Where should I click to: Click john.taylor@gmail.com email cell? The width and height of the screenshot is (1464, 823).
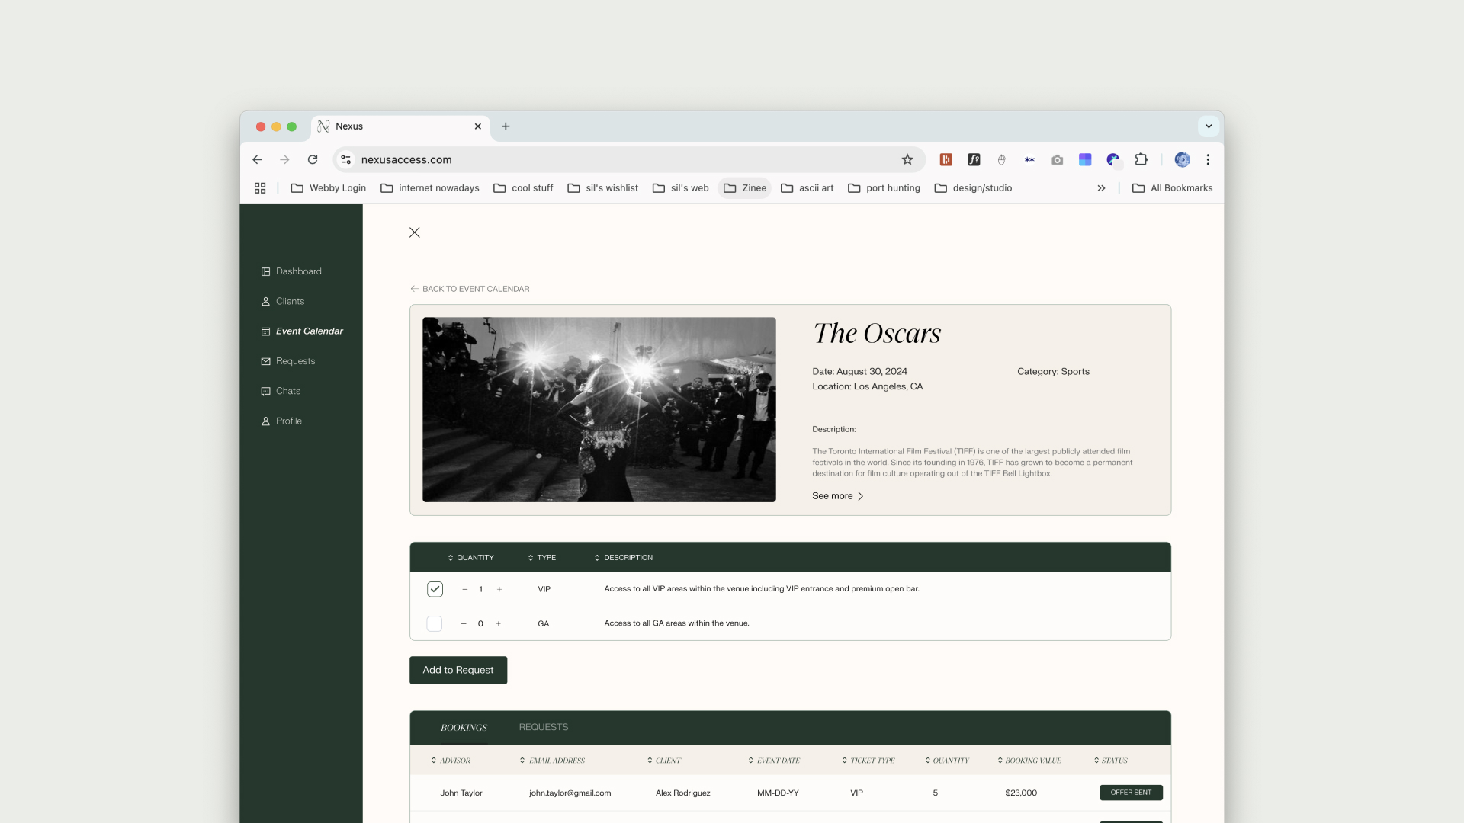[570, 793]
